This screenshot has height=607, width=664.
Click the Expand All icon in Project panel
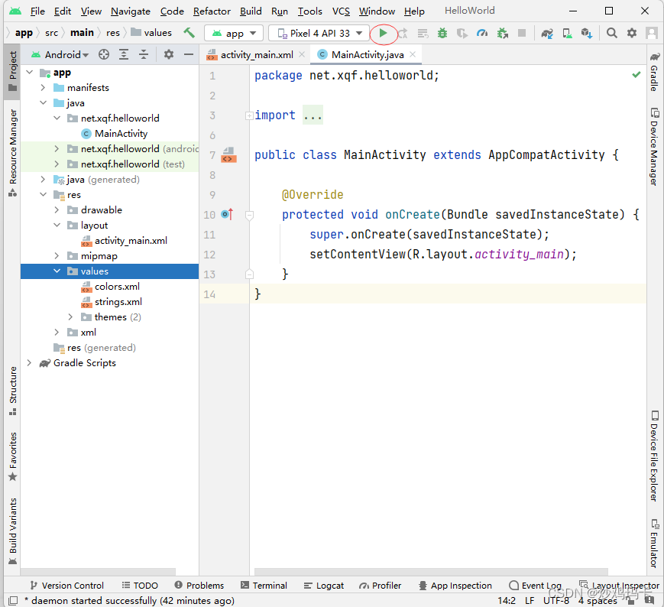coord(124,54)
